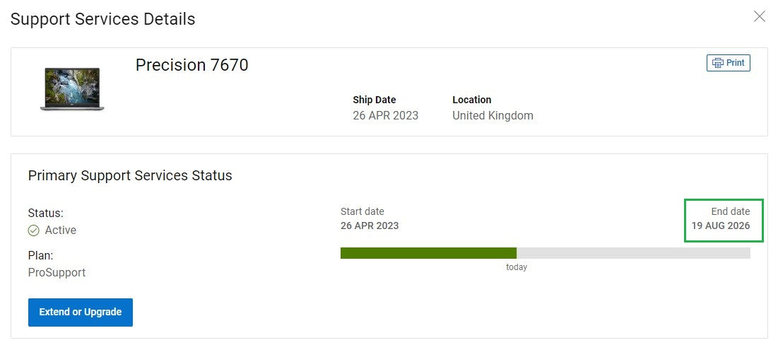This screenshot has width=778, height=345.
Task: Click the United Kingdom location text
Action: [493, 115]
